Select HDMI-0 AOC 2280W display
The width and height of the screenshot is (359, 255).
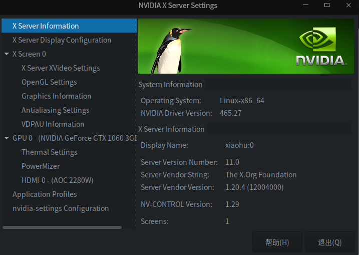[x=57, y=180]
